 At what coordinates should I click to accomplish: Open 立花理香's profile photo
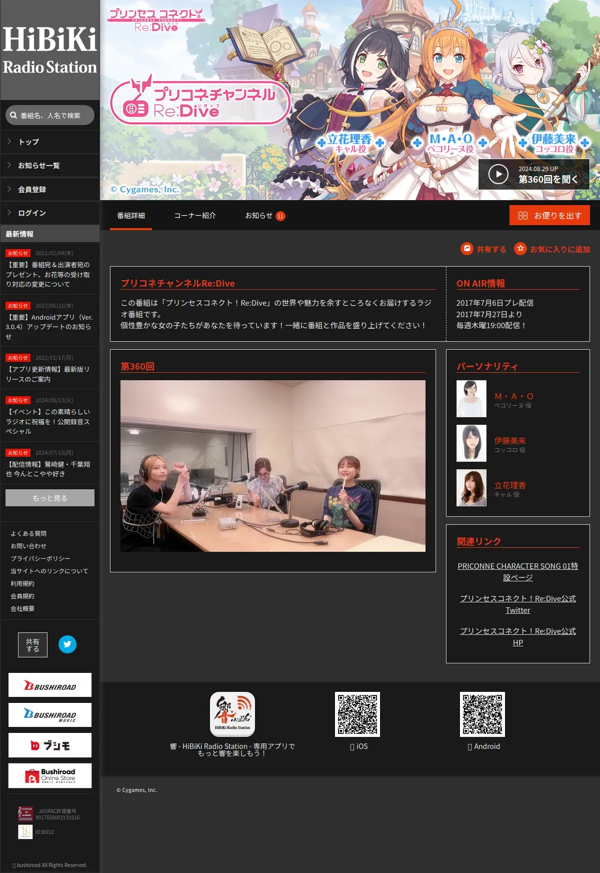pos(471,488)
